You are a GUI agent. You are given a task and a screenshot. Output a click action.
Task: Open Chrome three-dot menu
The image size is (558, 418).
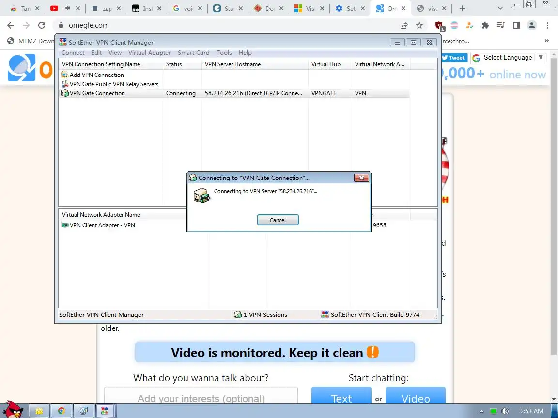click(x=547, y=25)
